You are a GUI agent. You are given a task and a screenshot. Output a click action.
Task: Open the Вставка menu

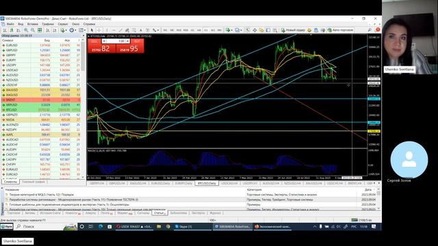pyautogui.click(x=32, y=25)
